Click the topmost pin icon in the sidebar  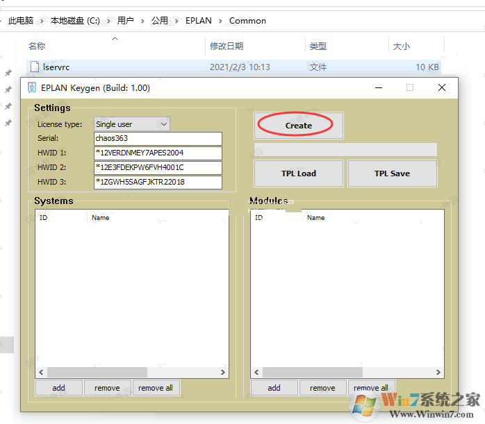coord(8,73)
